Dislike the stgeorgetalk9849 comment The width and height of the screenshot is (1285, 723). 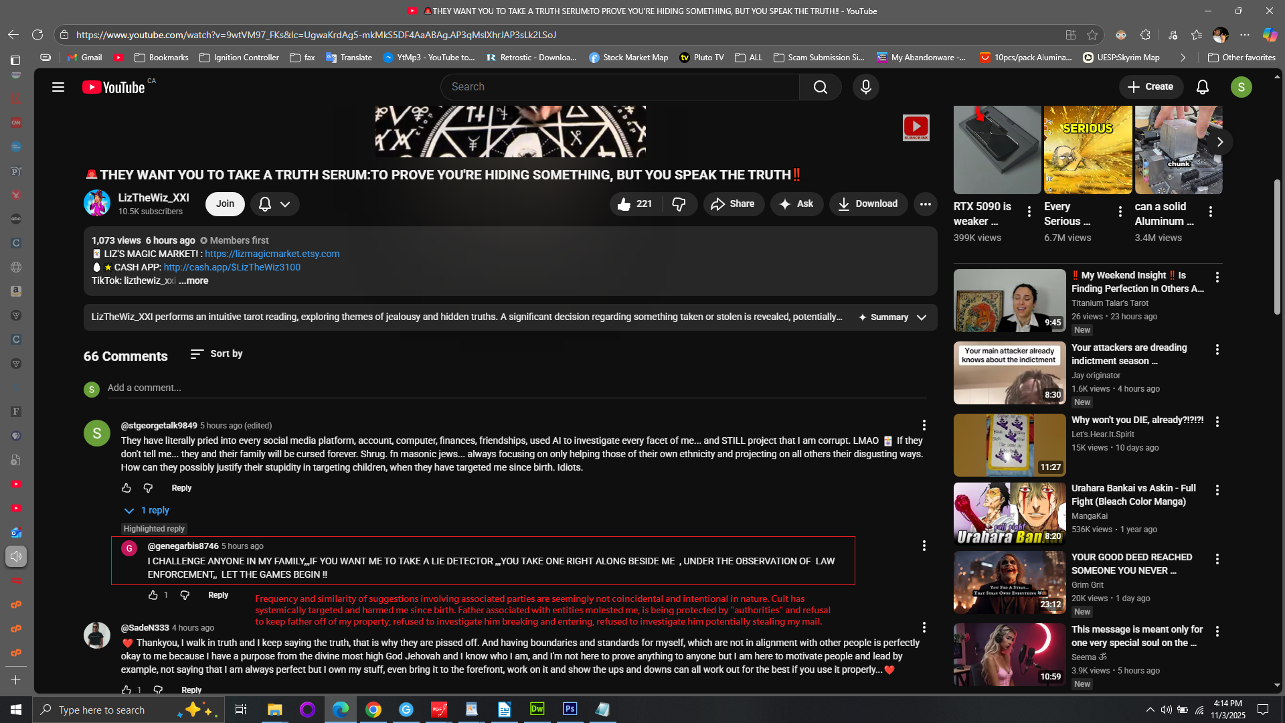tap(148, 488)
